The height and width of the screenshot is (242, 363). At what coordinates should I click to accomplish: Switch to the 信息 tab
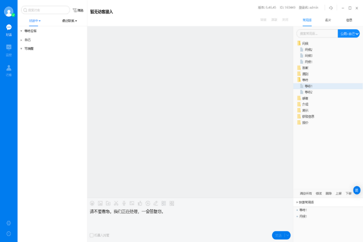coord(349,20)
